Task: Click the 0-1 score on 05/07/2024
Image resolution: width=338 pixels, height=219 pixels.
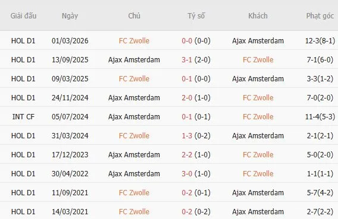Action: pos(187,117)
